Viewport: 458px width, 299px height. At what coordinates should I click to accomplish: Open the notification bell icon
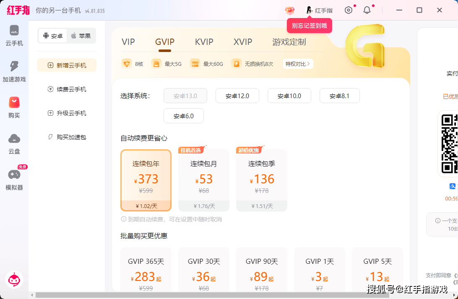tap(367, 10)
